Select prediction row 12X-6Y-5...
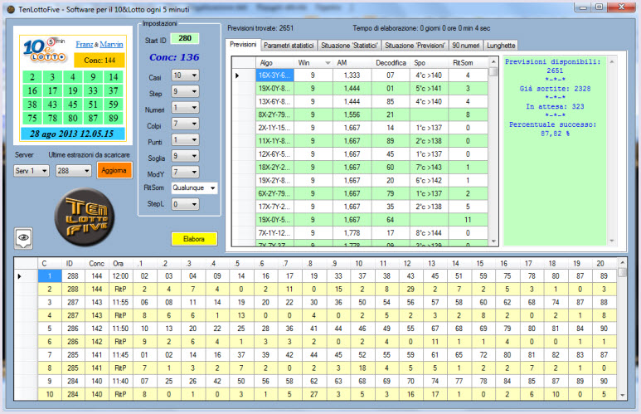This screenshot has width=641, height=414. 360,153
